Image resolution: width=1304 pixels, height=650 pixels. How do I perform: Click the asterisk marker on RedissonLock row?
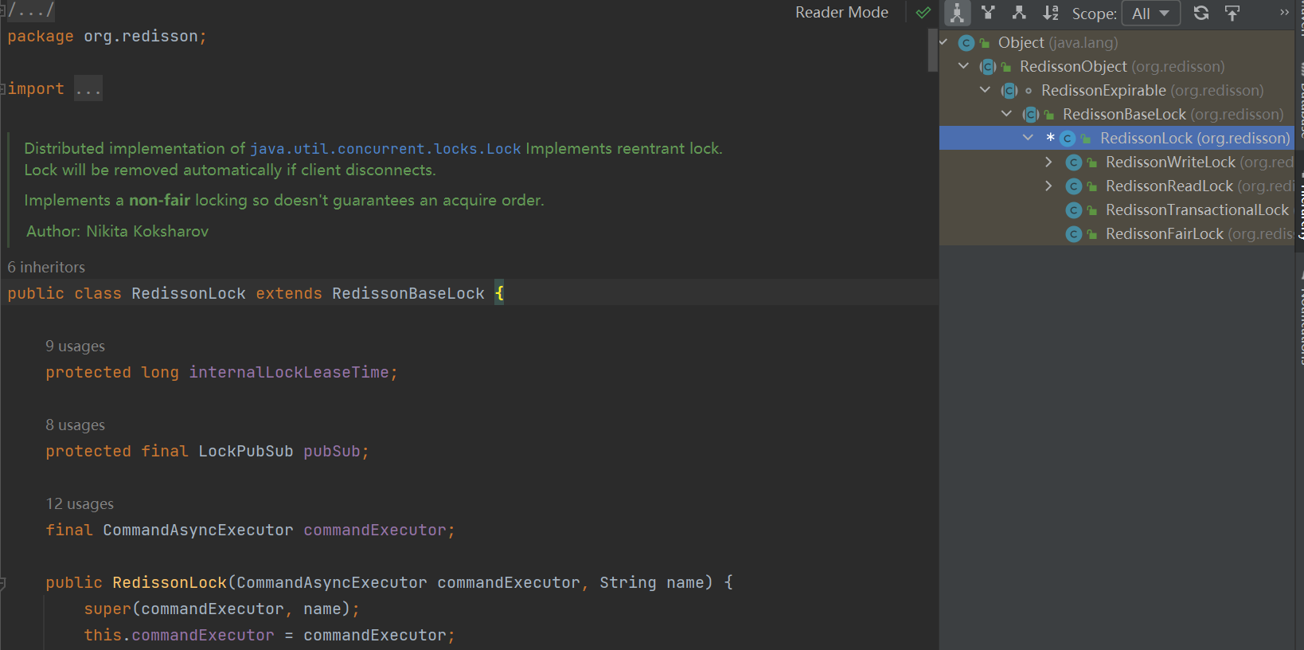1050,138
